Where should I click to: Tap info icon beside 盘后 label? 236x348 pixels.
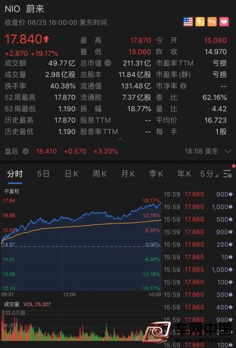click(25, 151)
